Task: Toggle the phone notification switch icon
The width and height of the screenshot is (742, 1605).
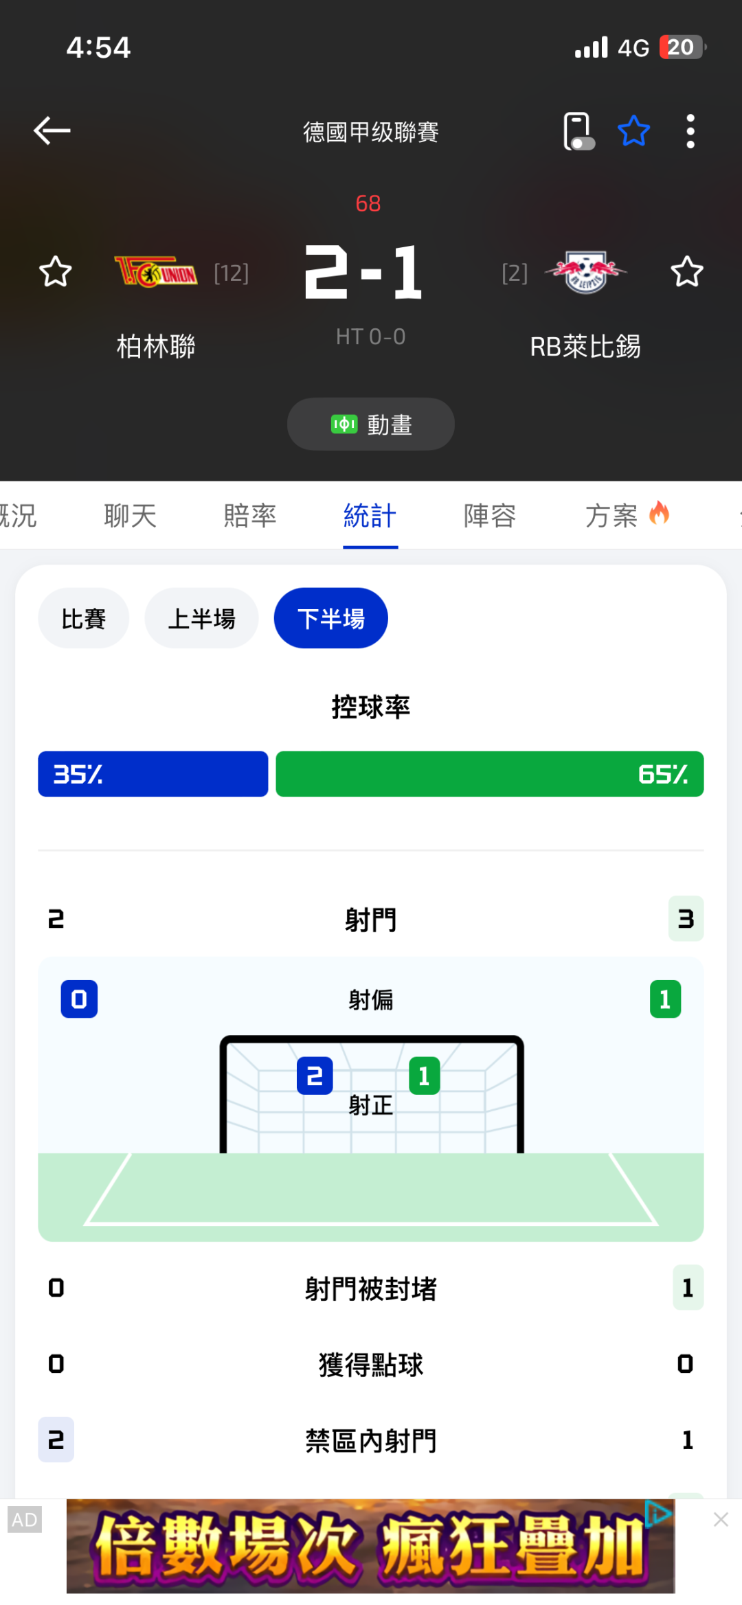Action: 578,131
